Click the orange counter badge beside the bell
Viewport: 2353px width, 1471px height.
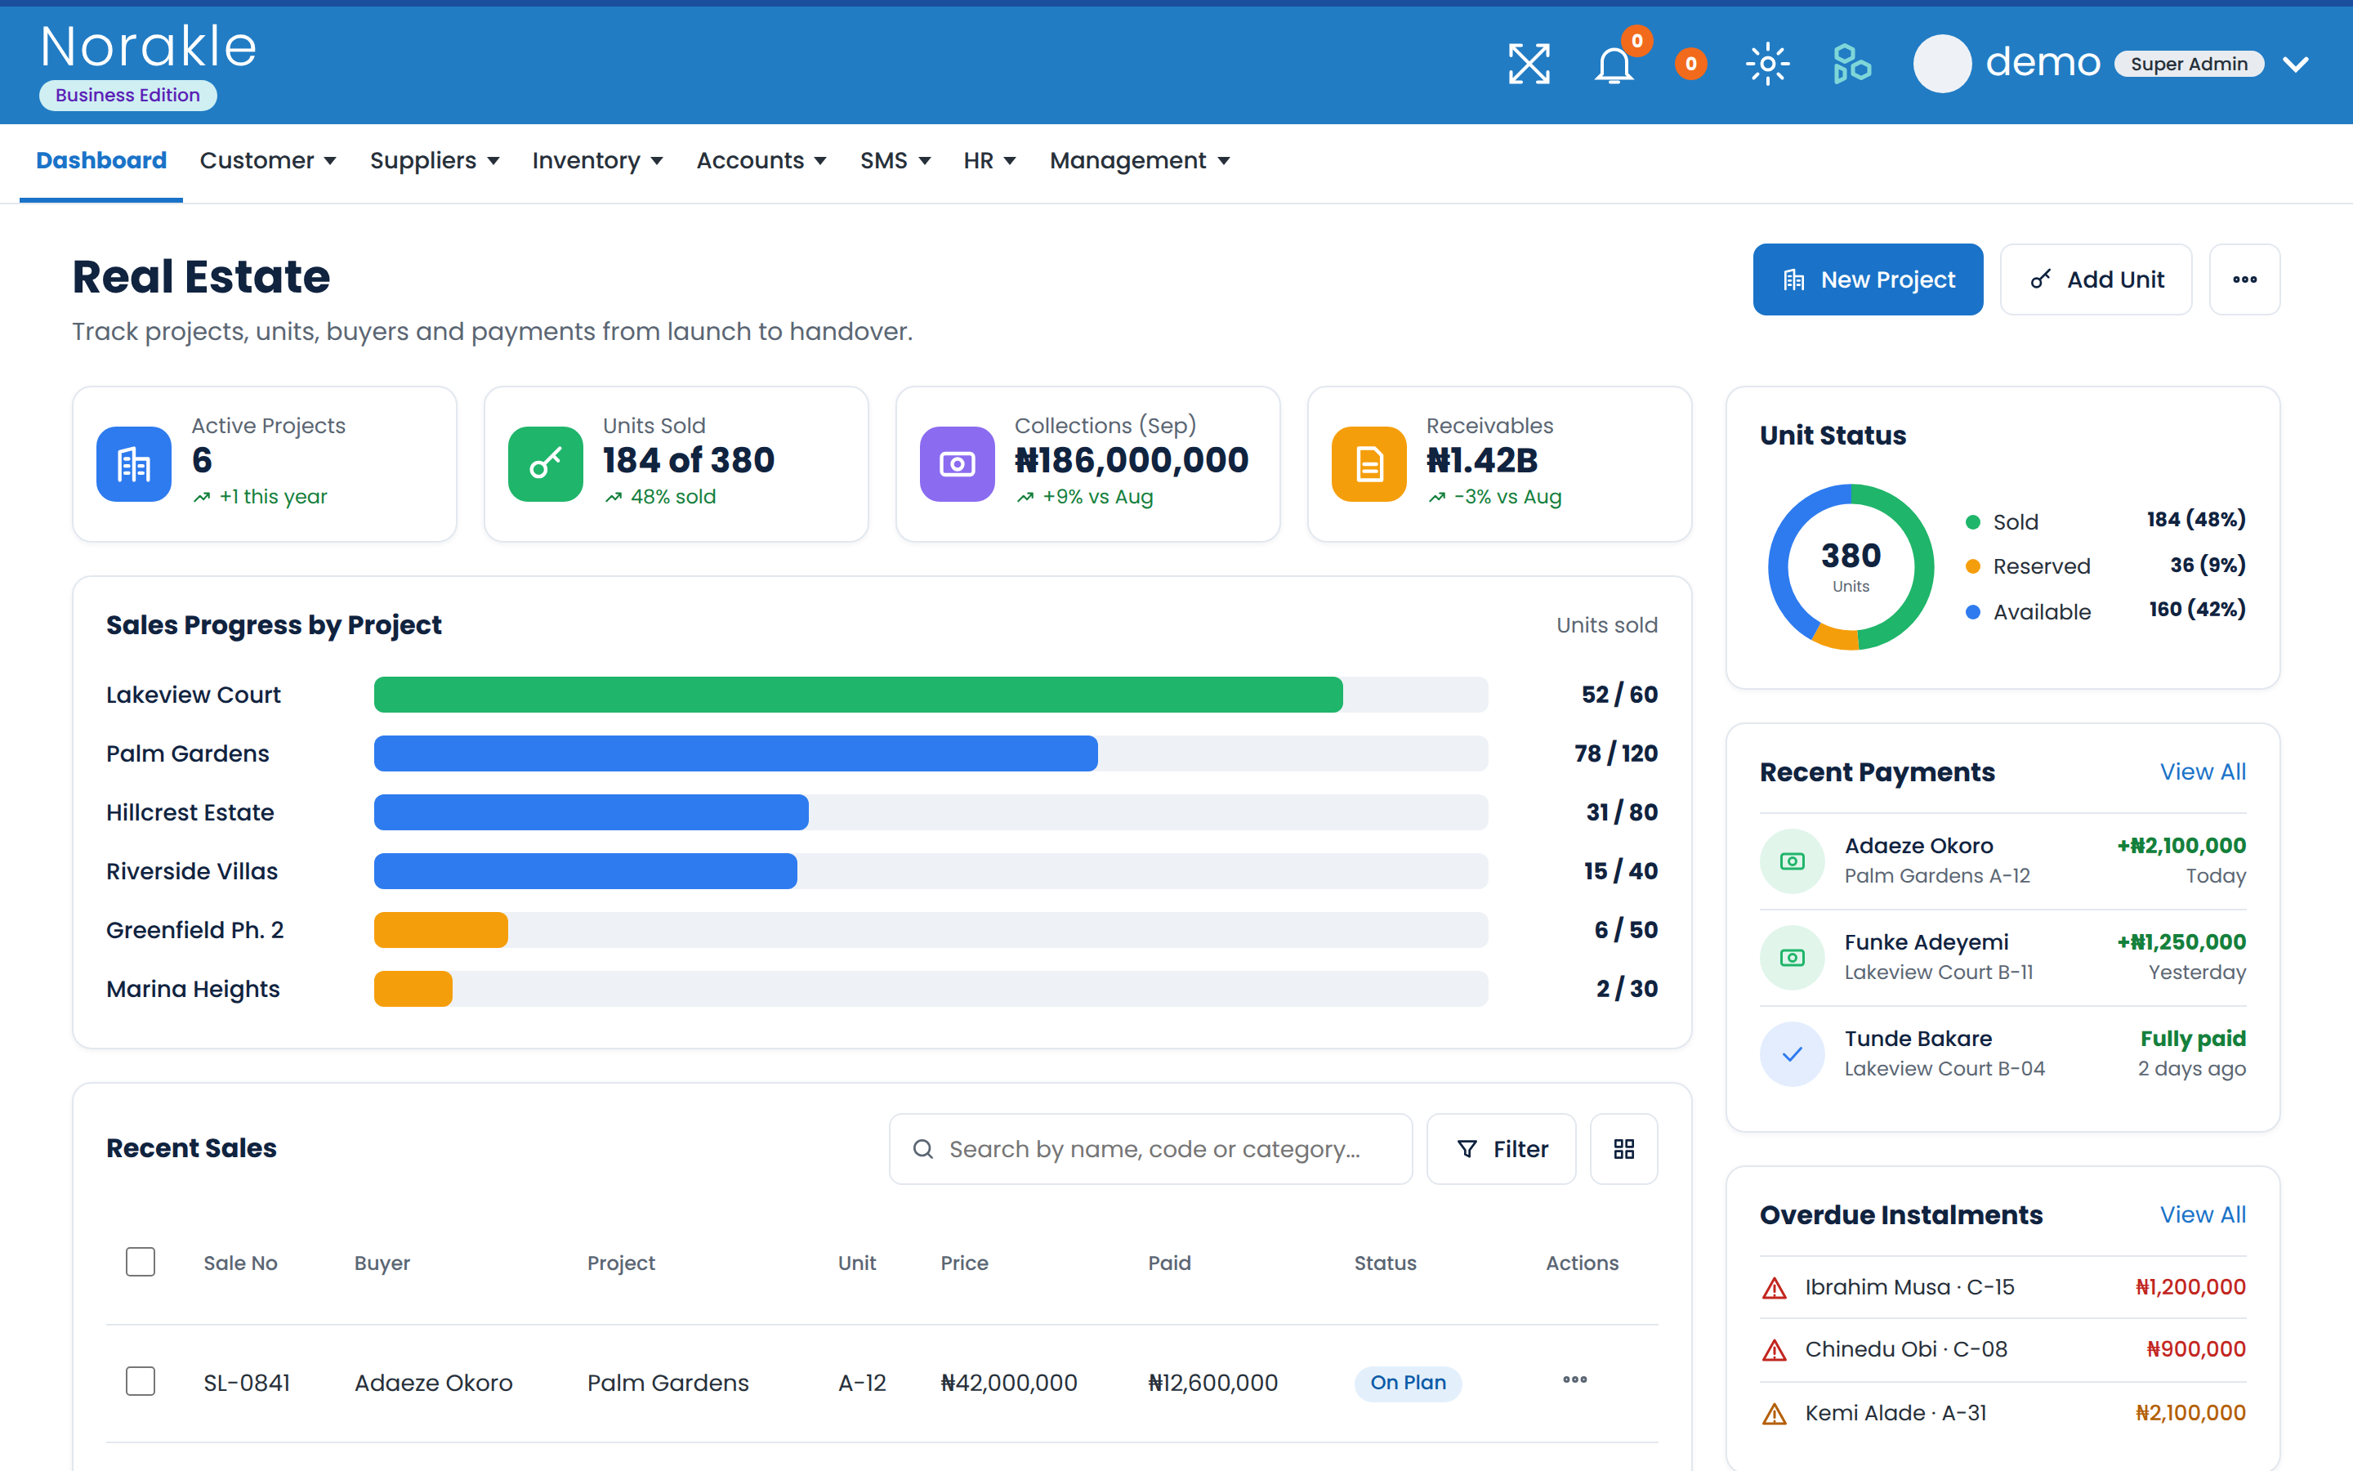1691,65
